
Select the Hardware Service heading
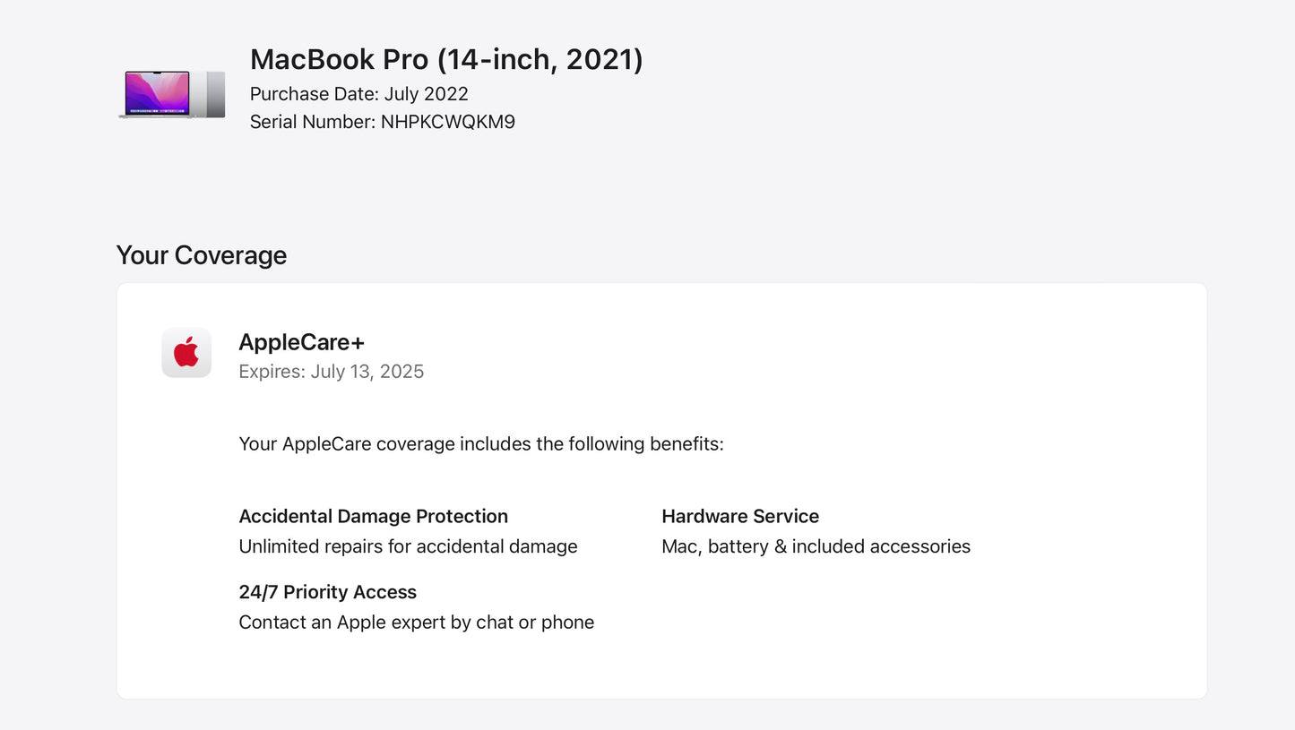pyautogui.click(x=740, y=517)
